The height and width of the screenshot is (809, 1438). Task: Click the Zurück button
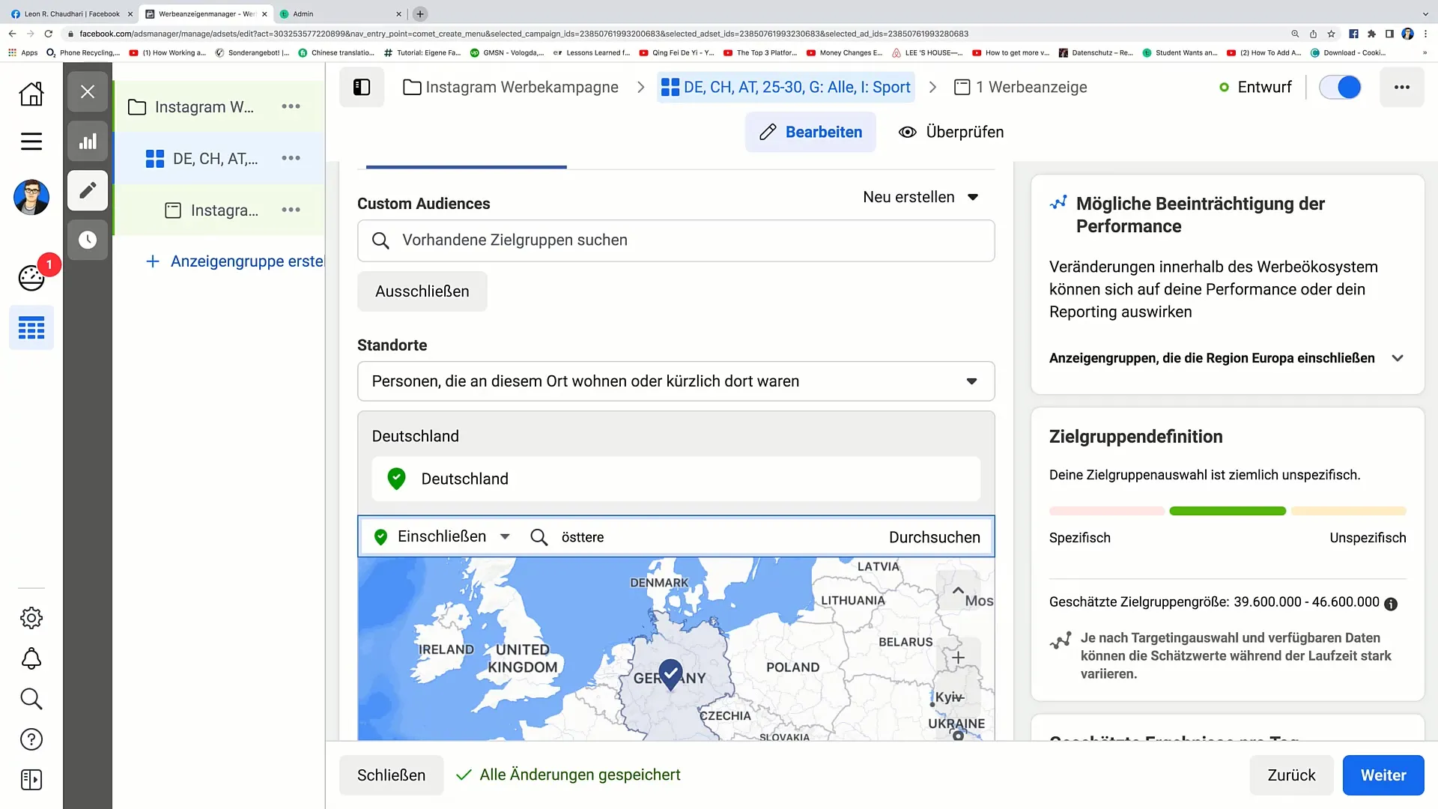pos(1290,775)
